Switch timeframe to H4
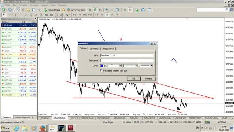The width and height of the screenshot is (234, 132). (x=102, y=15)
